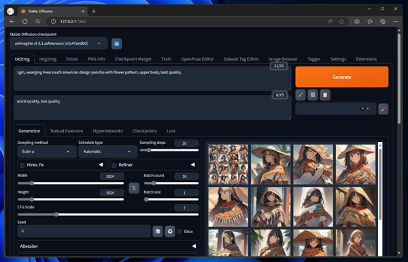Open the Checkpoints sub-tab
Viewport: 408px width, 262px height.
[x=145, y=131]
